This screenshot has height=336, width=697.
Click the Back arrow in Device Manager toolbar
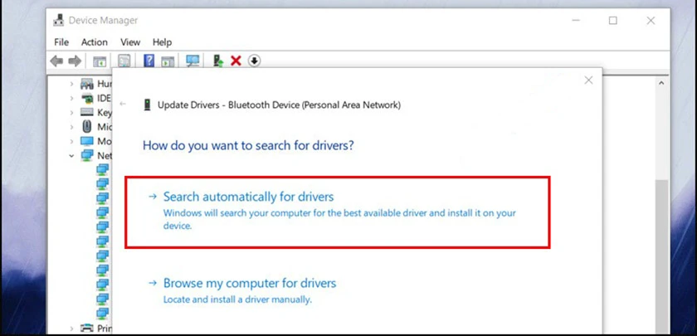[x=56, y=61]
